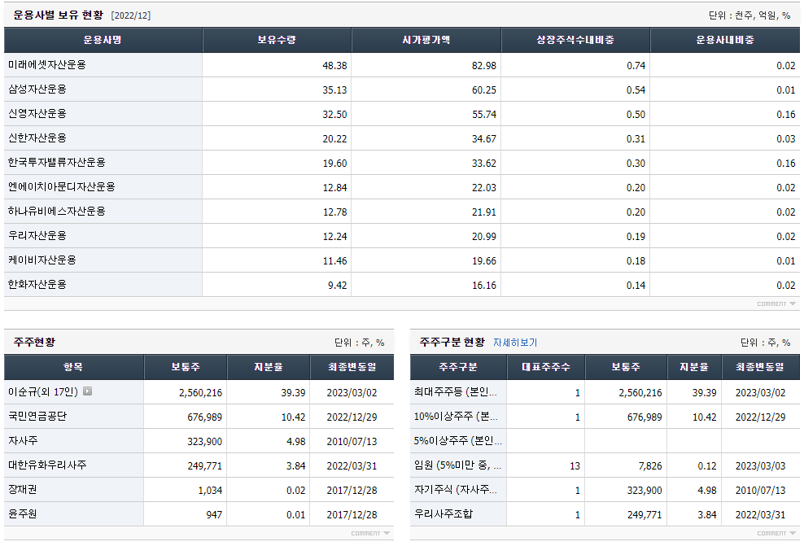Viewport: 804px width, 546px height.
Task: Expand comment under 운용사별 보유 현황 table
Action: tap(776, 304)
